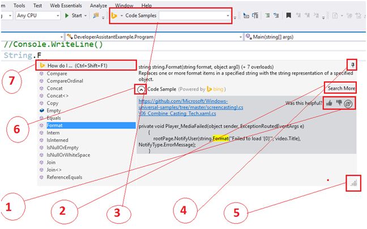Select Copy in the completion list

(x=53, y=103)
